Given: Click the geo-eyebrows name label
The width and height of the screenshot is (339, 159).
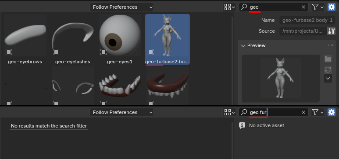Looking at the screenshot, I should pos(25,62).
